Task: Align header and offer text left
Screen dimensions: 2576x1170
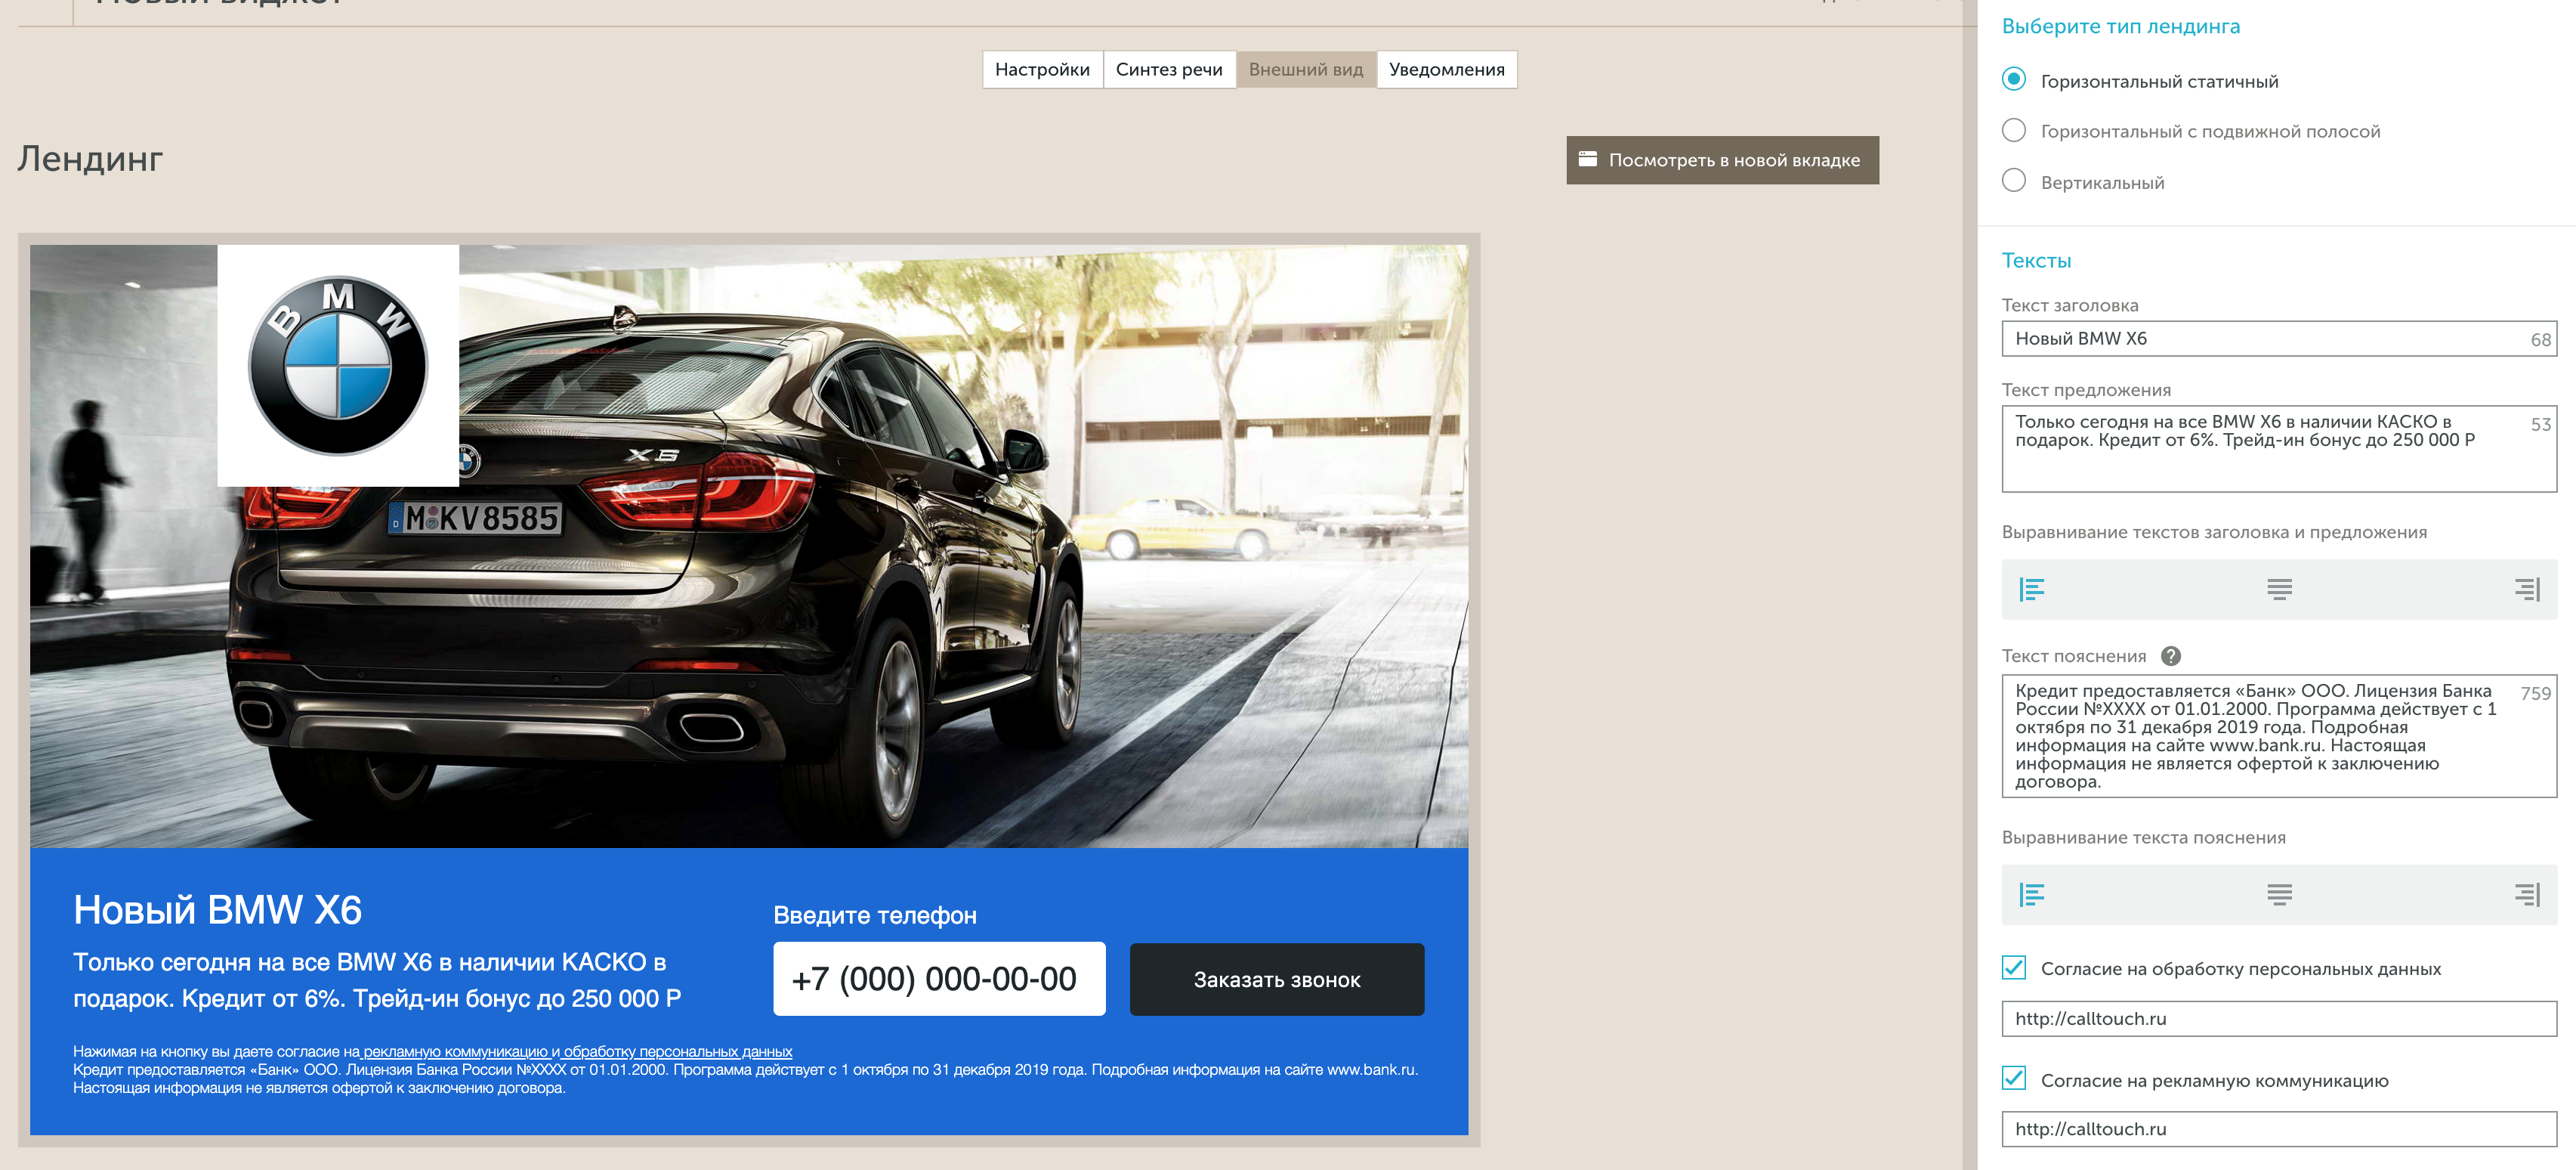Action: pyautogui.click(x=2031, y=590)
